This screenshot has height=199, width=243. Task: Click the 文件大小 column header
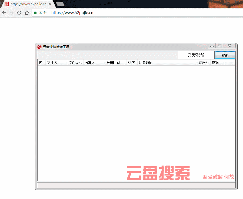(x=75, y=63)
